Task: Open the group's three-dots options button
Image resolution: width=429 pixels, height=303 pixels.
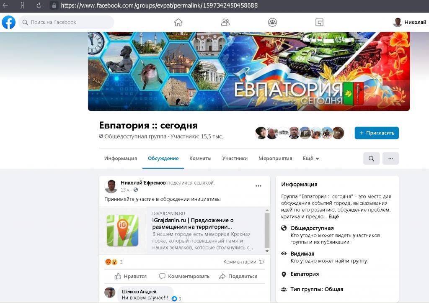Action: [390, 159]
